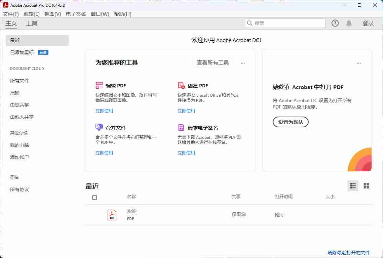Open the three-dot menu on default PDF card
Viewport: 383px width, 258px height.
(x=359, y=63)
